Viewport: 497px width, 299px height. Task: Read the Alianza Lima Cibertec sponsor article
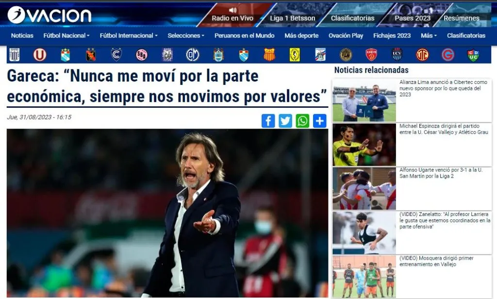tap(443, 88)
